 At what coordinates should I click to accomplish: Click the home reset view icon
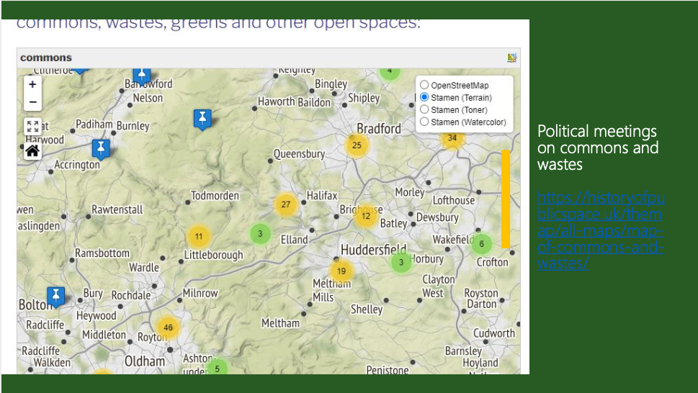(32, 150)
